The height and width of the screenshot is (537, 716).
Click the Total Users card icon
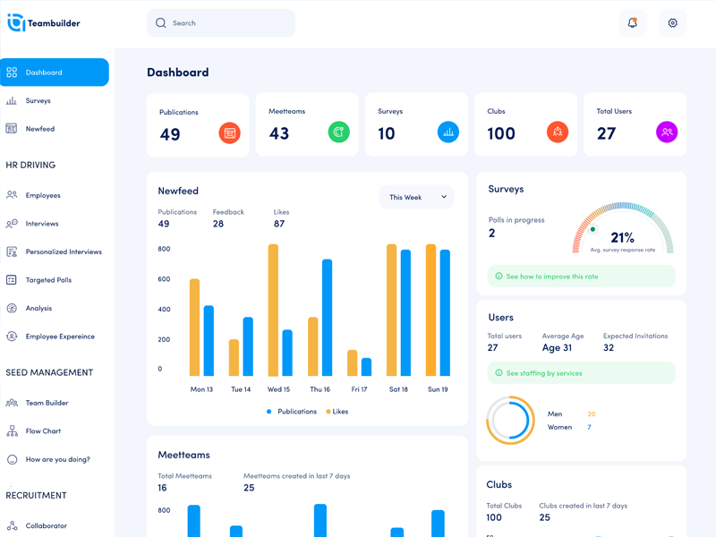coord(667,132)
